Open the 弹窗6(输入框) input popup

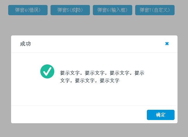click(x=112, y=10)
